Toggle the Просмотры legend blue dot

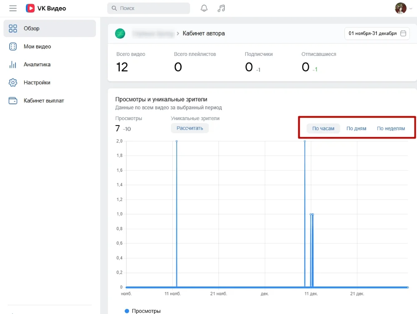pyautogui.click(x=127, y=311)
